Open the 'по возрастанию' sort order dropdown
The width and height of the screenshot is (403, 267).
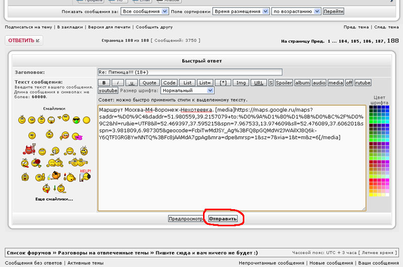(296, 11)
